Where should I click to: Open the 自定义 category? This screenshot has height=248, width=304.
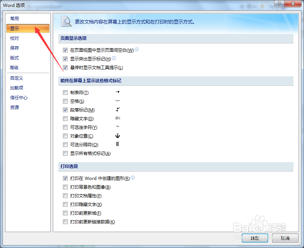[28, 78]
